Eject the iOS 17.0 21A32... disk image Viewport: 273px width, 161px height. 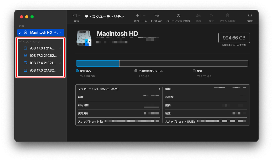pos(60,71)
